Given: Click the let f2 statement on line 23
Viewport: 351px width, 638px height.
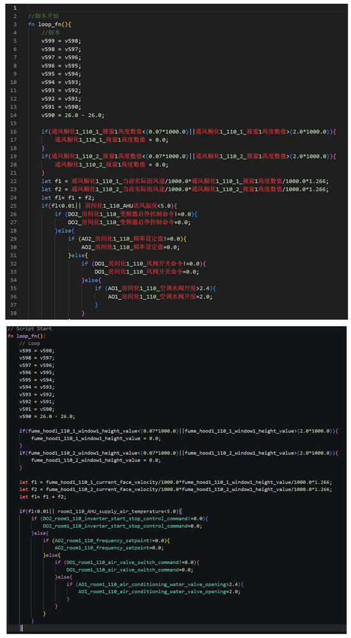Looking at the screenshot, I should click(184, 190).
